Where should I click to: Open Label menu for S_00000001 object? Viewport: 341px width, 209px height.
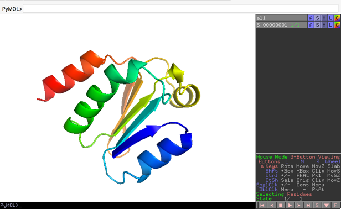[x=330, y=25]
